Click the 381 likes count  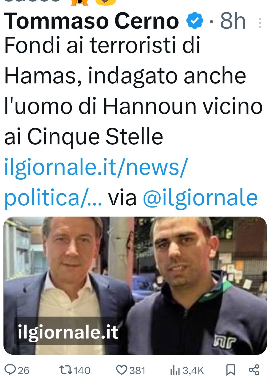click(137, 371)
